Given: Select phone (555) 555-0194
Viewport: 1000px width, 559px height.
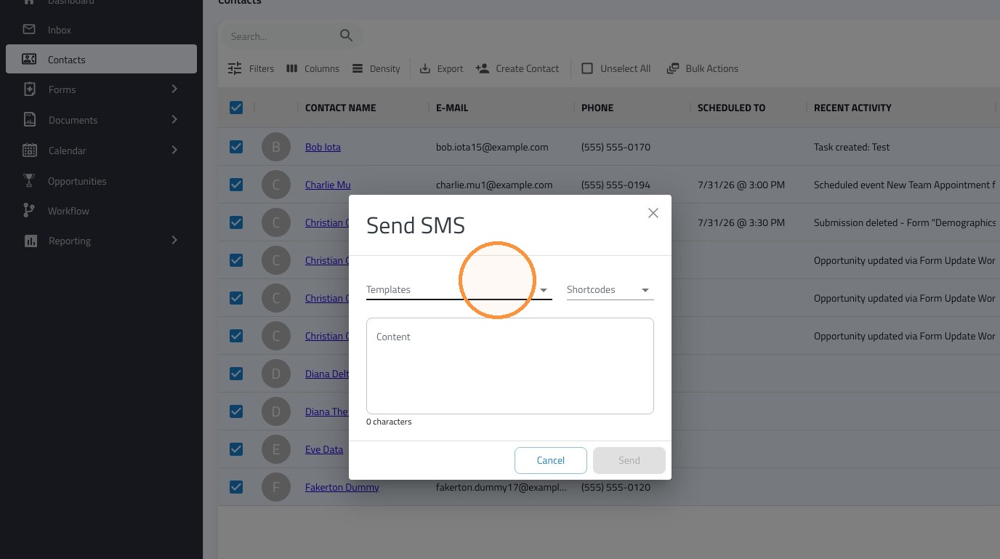Looking at the screenshot, I should tap(616, 185).
